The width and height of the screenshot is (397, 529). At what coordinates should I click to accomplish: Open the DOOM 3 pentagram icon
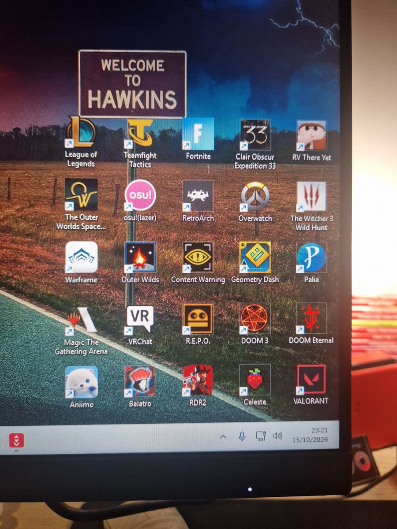(x=255, y=318)
